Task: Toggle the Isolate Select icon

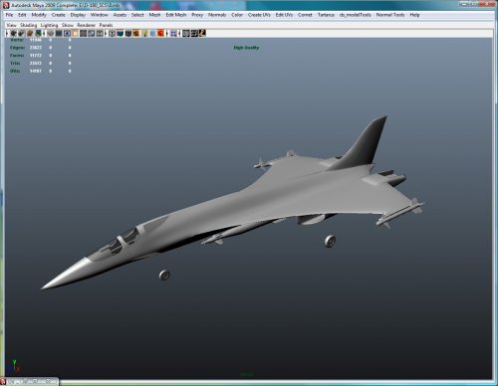Action: click(173, 33)
